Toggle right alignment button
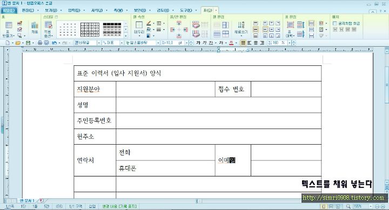Viewport: 389px width, 210px height. pos(262,43)
